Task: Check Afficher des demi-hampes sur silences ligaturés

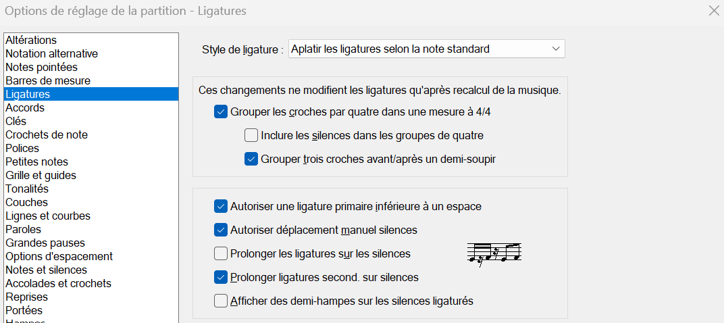Action: click(221, 301)
